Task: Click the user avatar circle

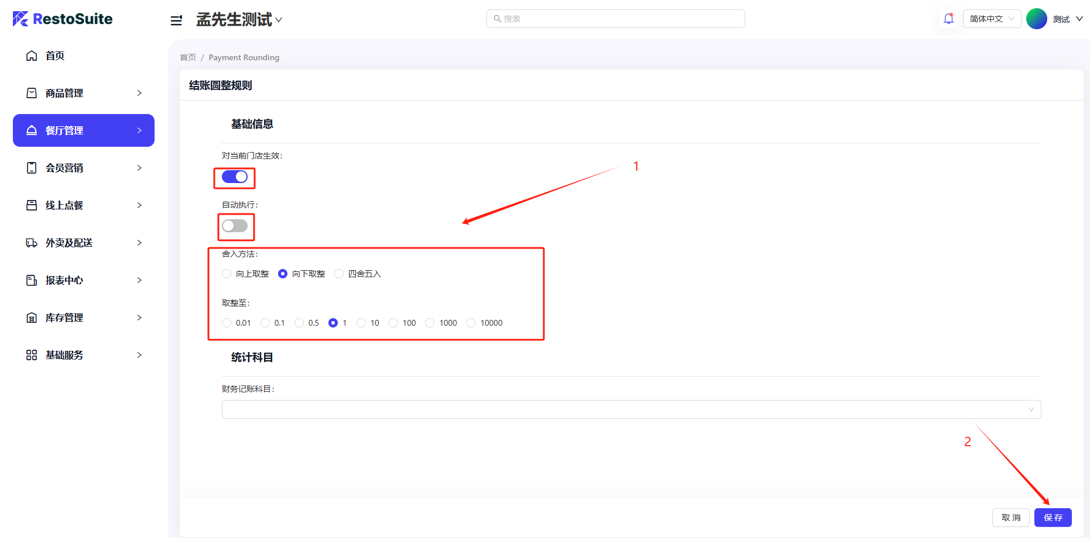Action: click(1036, 19)
